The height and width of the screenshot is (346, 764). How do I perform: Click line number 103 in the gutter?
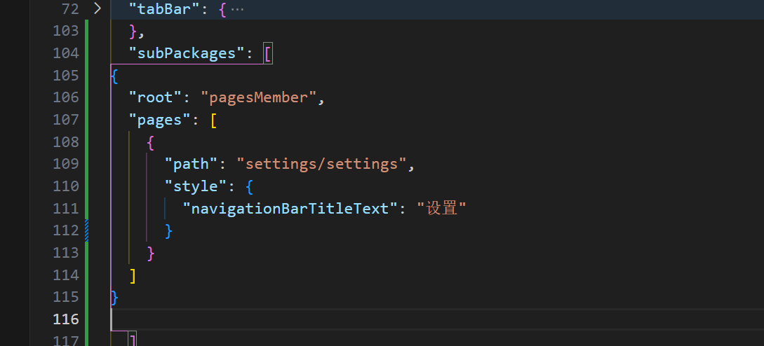click(66, 31)
